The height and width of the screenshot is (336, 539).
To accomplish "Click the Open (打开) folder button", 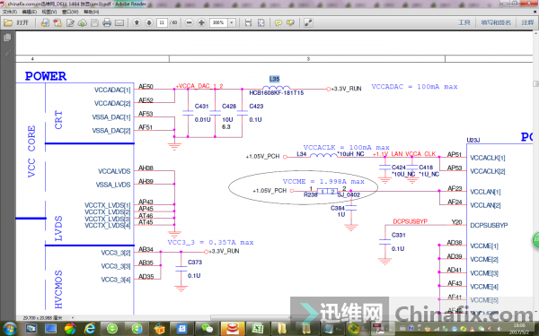I will (x=16, y=22).
